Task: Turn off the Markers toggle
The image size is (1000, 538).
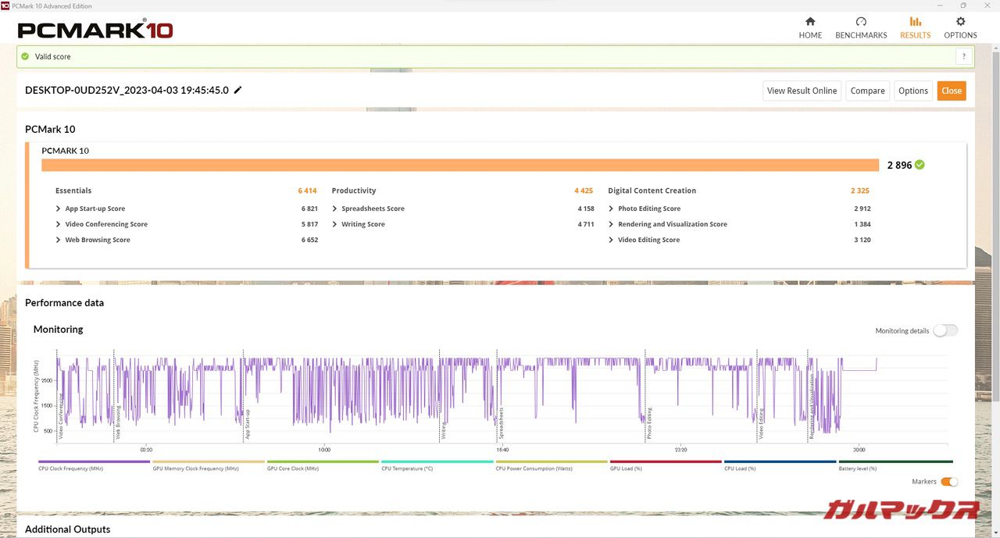Action: 948,482
